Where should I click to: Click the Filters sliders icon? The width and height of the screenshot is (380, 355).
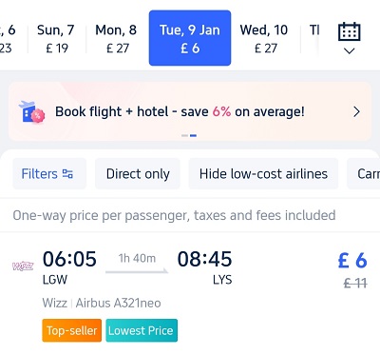67,174
